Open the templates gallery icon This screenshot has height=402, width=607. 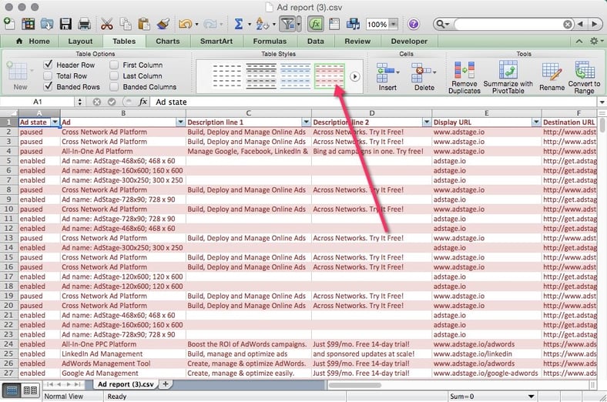28,24
